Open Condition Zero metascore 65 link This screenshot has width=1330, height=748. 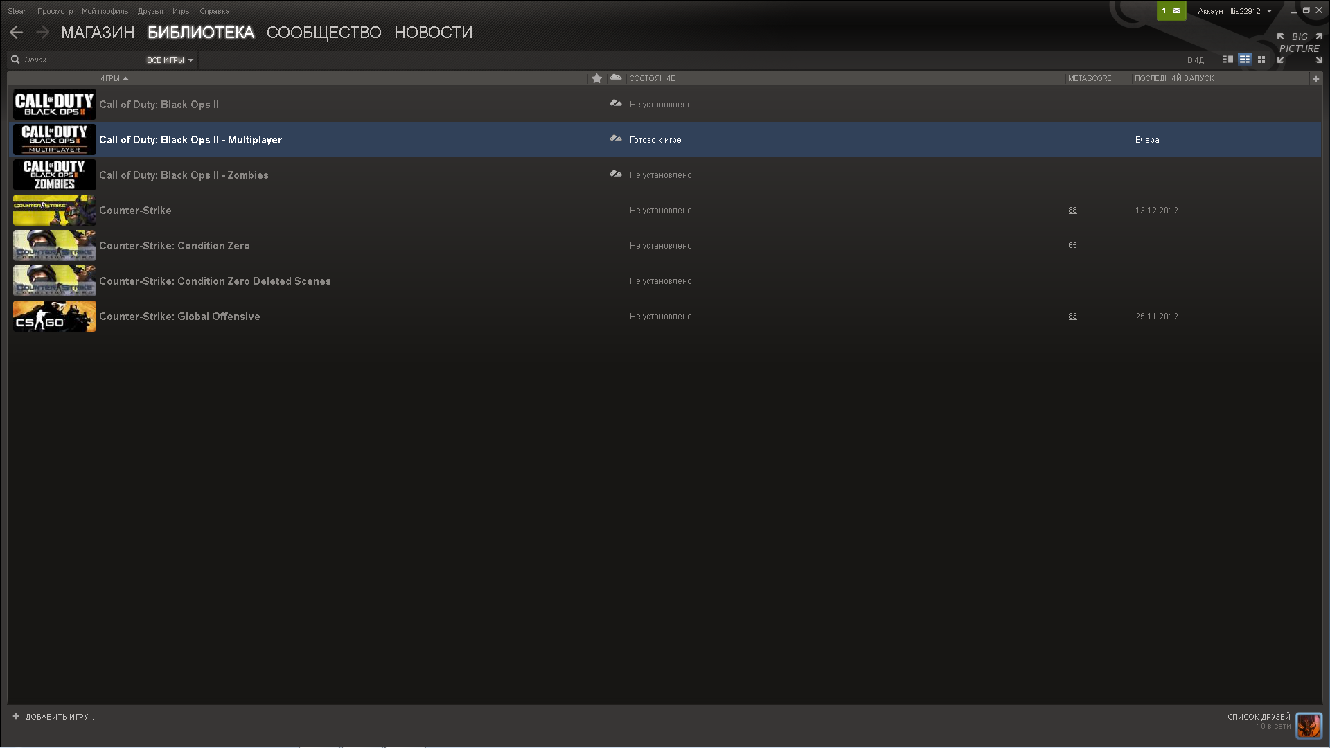pyautogui.click(x=1072, y=246)
